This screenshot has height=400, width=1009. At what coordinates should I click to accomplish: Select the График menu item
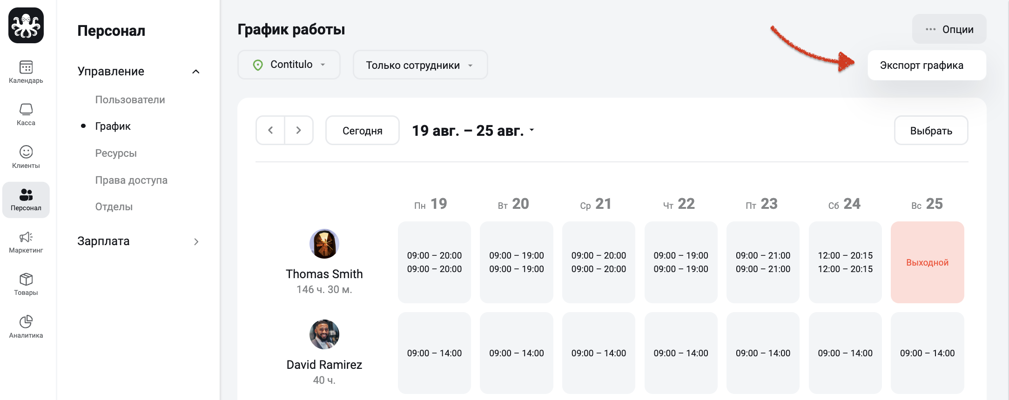tap(113, 126)
